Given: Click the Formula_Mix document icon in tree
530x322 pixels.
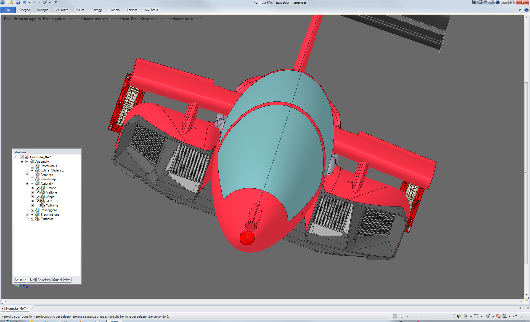Looking at the screenshot, I should (27, 157).
